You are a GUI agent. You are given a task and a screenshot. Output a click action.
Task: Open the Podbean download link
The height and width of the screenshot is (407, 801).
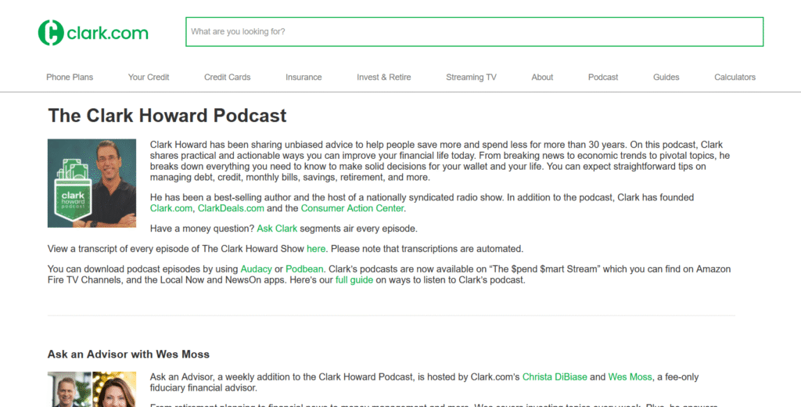(304, 269)
